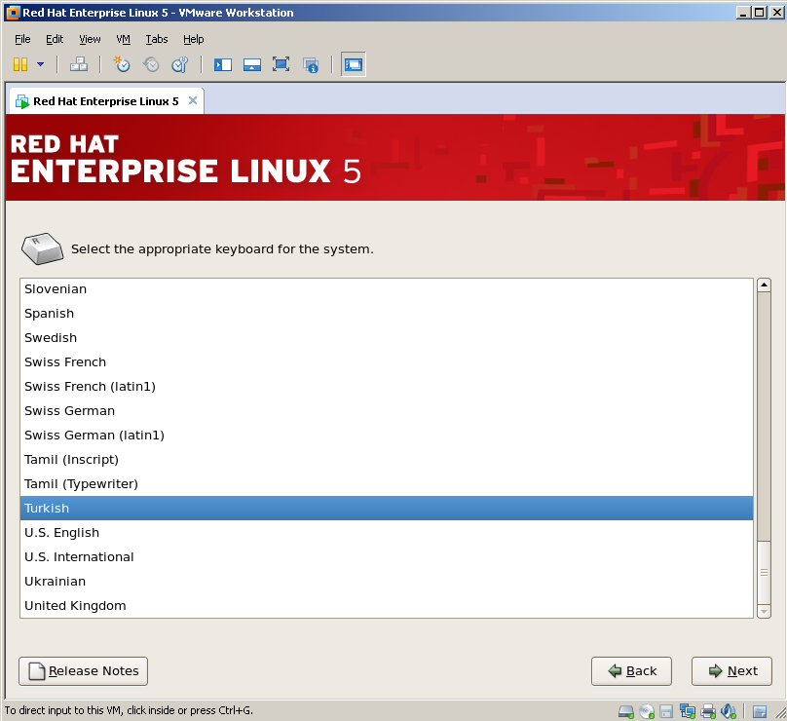Viewport: 787px width, 721px height.
Task: Select Ukrainian keyboard layout
Action: (x=387, y=582)
